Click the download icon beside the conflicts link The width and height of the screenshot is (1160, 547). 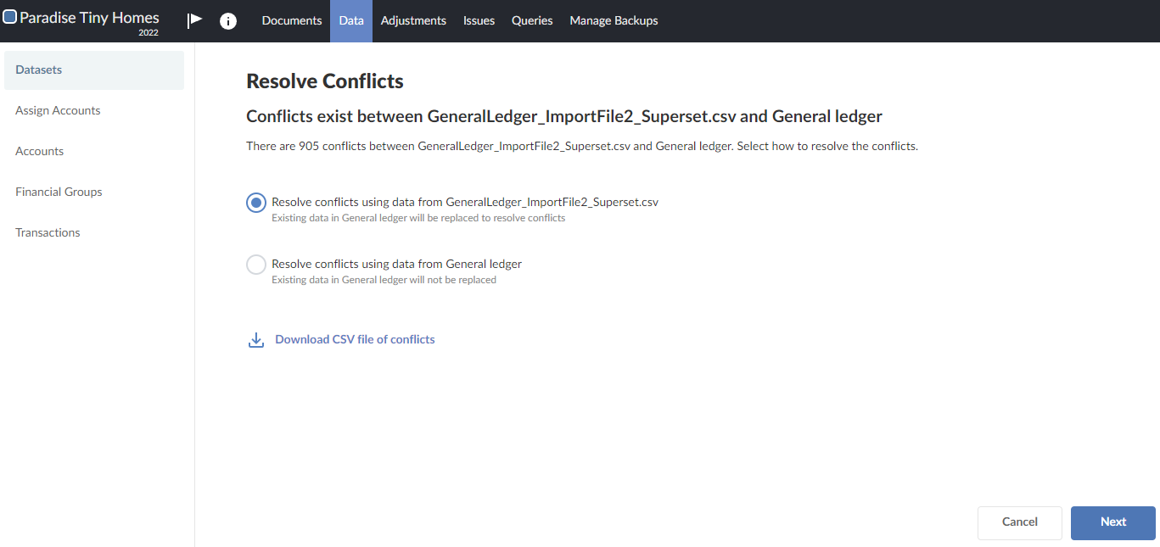pyautogui.click(x=255, y=339)
